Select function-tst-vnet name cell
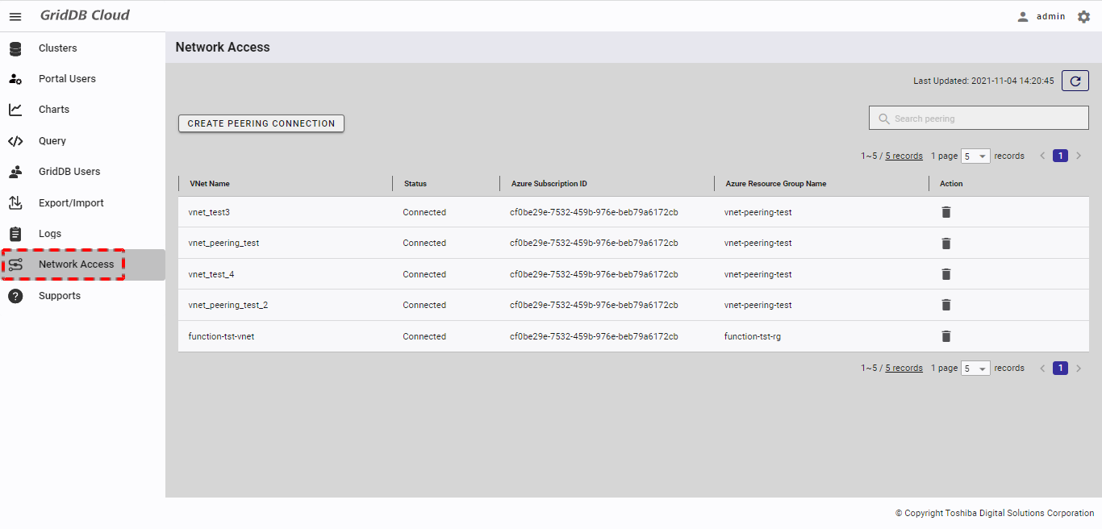This screenshot has width=1102, height=529. (x=221, y=336)
